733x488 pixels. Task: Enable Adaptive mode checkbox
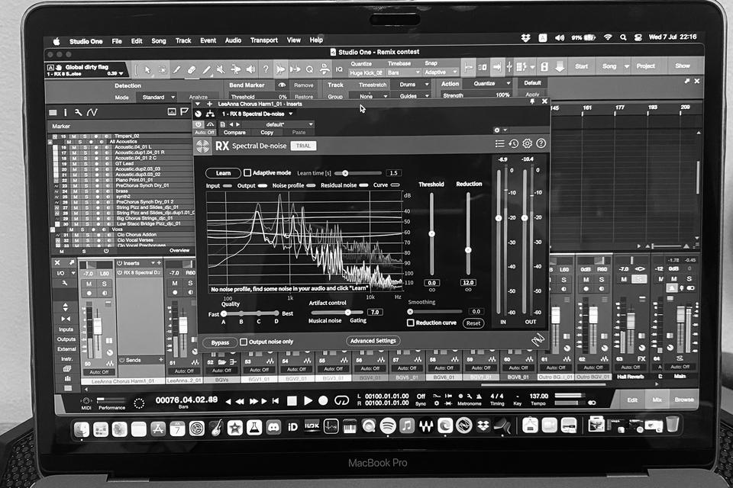point(247,173)
